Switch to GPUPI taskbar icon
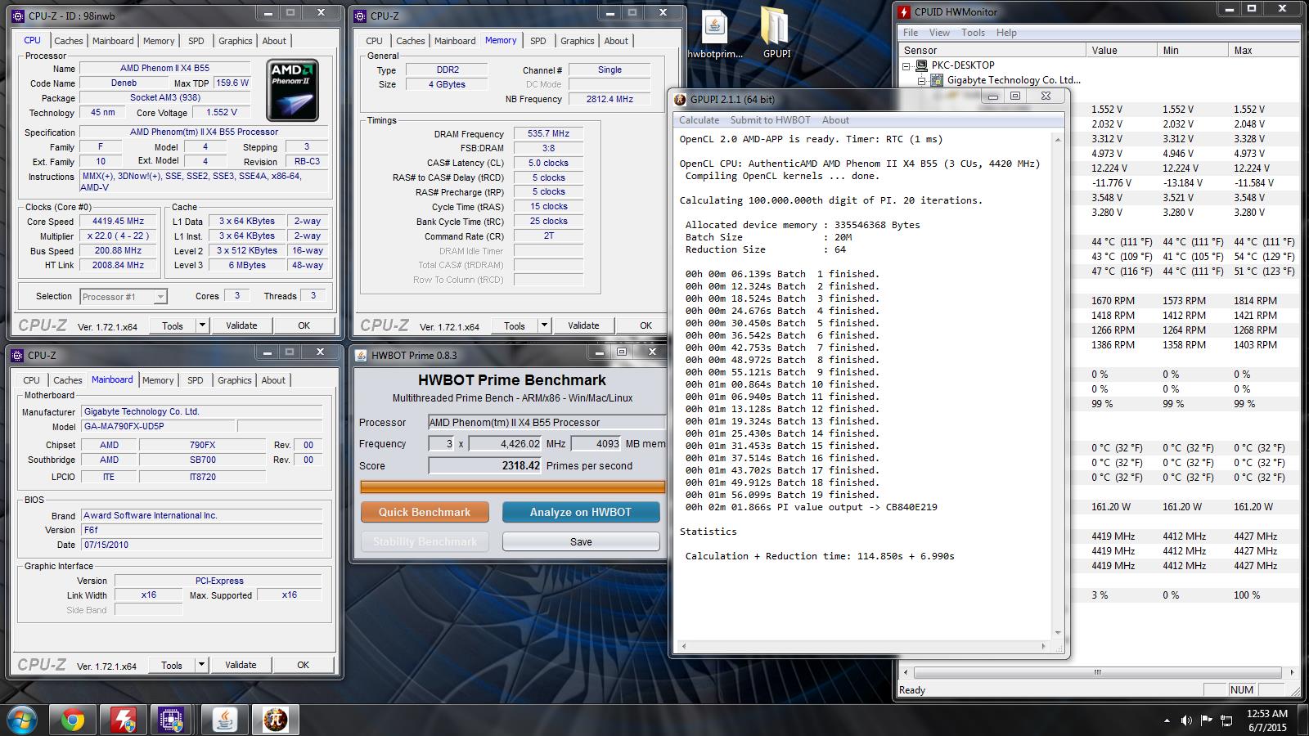The width and height of the screenshot is (1309, 736). [275, 720]
